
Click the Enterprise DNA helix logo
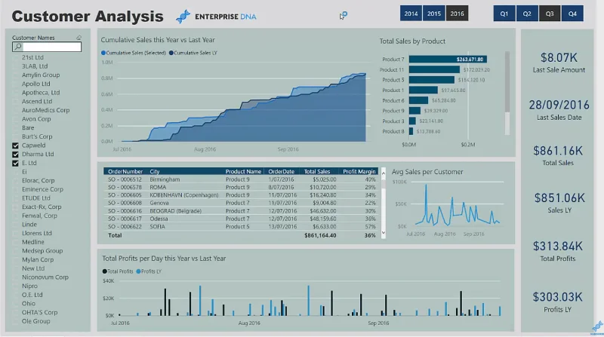click(x=183, y=17)
